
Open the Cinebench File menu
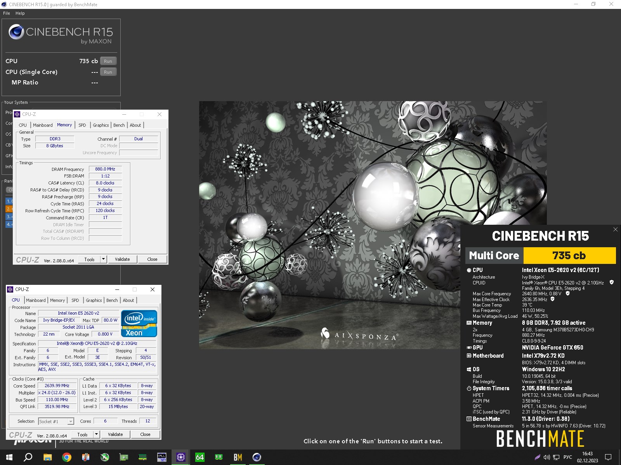[x=7, y=13]
